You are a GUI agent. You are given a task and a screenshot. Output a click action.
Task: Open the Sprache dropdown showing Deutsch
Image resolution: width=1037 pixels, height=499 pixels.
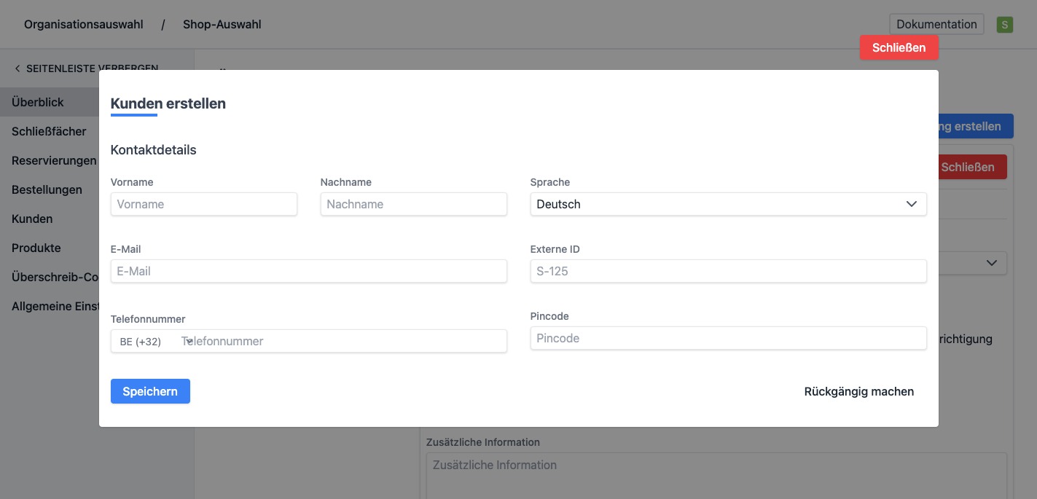tap(727, 204)
